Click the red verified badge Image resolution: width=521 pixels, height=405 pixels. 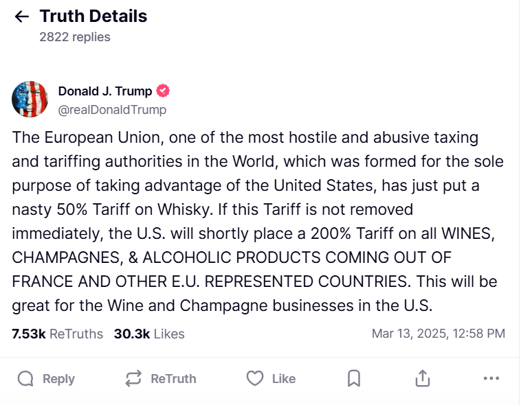(163, 91)
